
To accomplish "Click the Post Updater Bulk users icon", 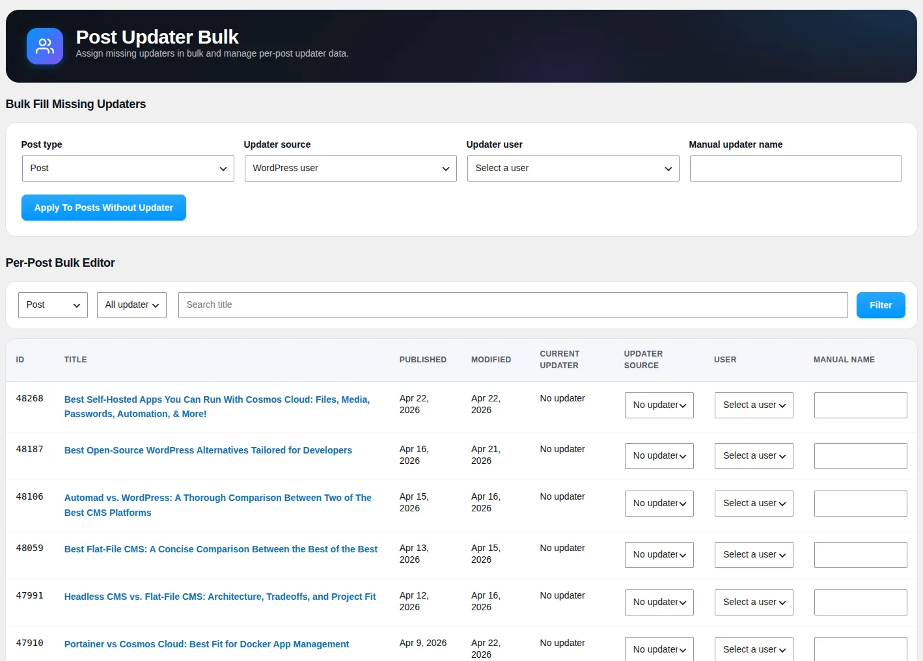I will click(x=45, y=46).
